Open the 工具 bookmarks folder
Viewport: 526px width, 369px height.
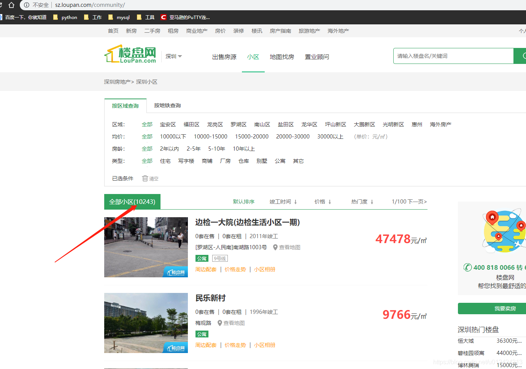pyautogui.click(x=145, y=17)
